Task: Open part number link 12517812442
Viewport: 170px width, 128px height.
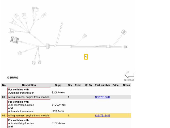Action: (102, 115)
